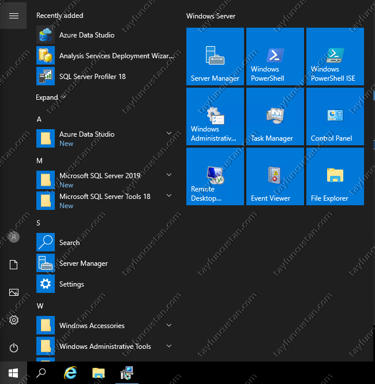Launch SQL Server Profiler 18
This screenshot has width=375, height=384.
[x=106, y=77]
